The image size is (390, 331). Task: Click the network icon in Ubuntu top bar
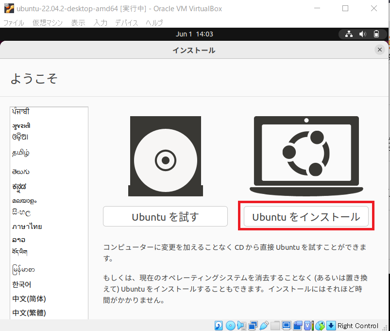(349, 34)
